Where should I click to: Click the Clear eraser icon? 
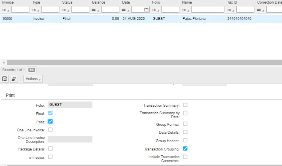(14, 79)
